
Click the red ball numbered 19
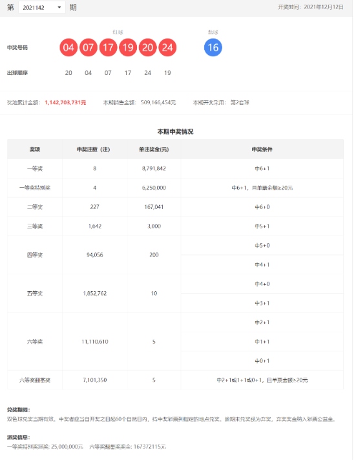[128, 47]
